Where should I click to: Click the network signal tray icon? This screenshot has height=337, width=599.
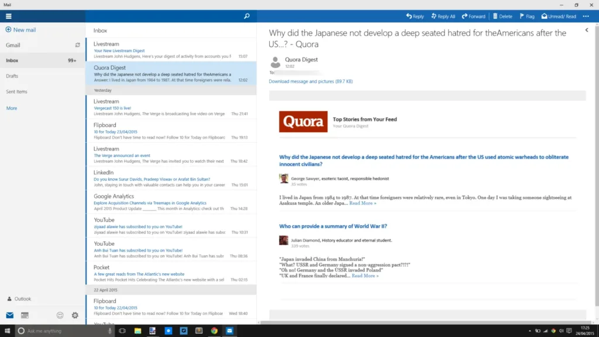[546, 331]
